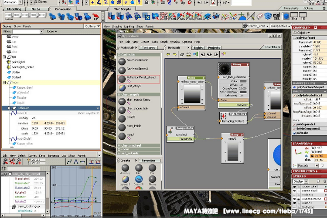Click the more... link under inputs
This screenshot has width=327, height=218.
[x=297, y=121]
